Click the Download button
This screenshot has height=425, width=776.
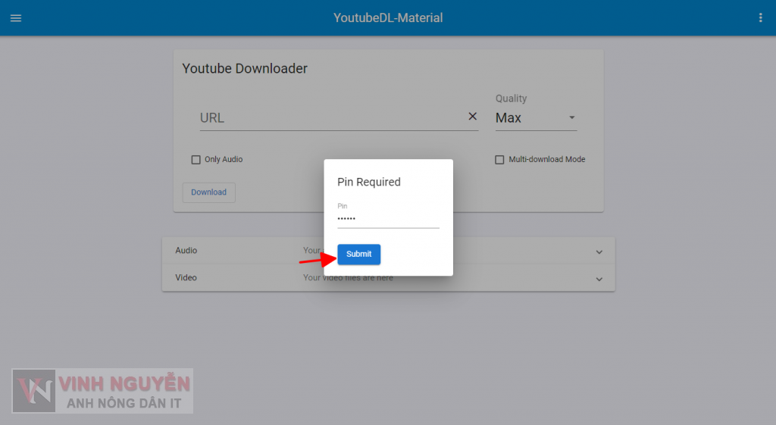click(208, 192)
